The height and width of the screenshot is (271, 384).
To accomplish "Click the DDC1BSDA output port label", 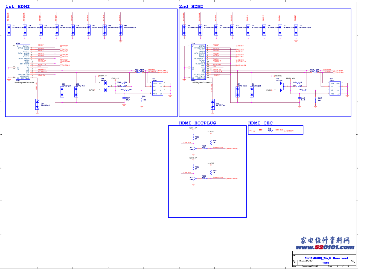I will [x=163, y=72].
